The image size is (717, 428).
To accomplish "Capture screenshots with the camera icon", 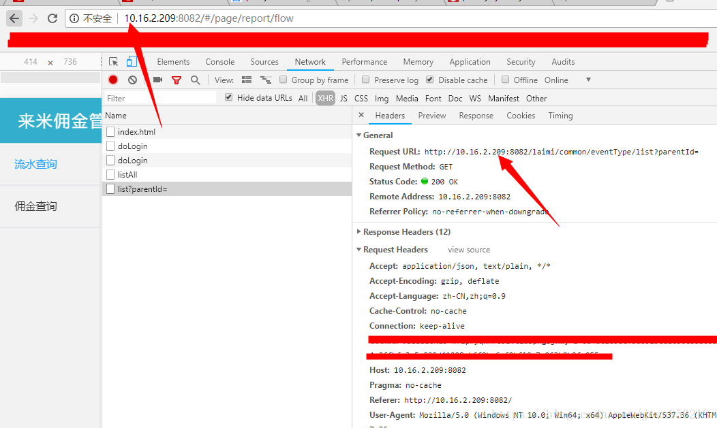I will [157, 80].
